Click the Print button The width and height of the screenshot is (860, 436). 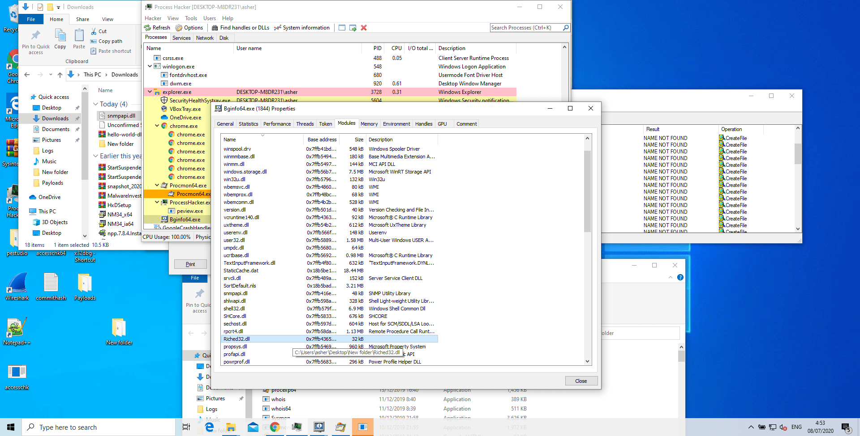(x=190, y=264)
